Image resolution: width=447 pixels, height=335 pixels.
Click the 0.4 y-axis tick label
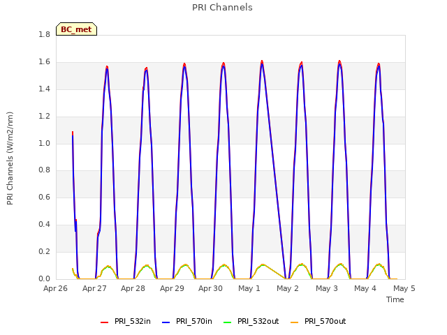tap(44, 225)
